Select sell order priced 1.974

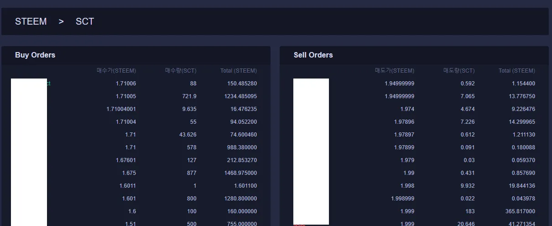point(414,109)
